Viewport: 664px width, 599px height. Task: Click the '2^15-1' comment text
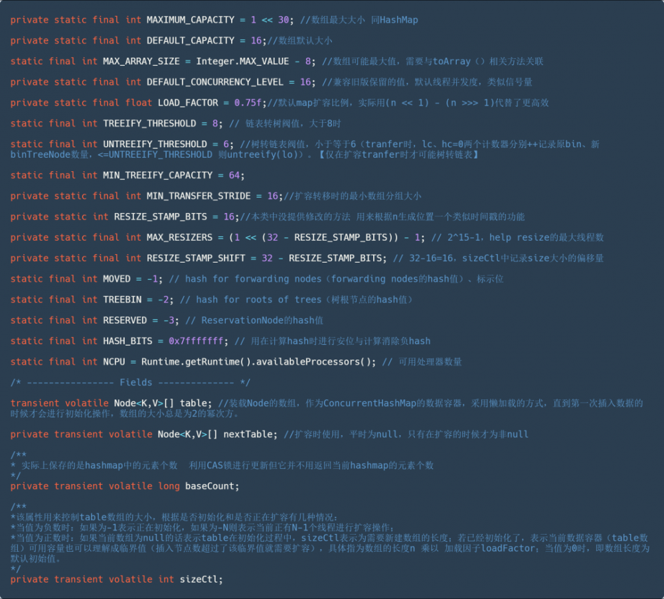463,237
